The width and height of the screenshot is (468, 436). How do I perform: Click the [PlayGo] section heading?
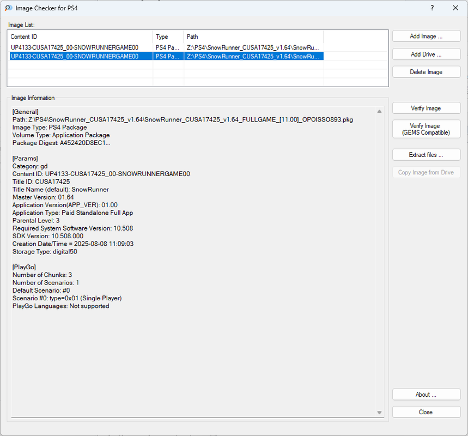(24, 267)
